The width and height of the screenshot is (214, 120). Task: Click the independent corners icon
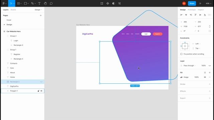(210, 31)
